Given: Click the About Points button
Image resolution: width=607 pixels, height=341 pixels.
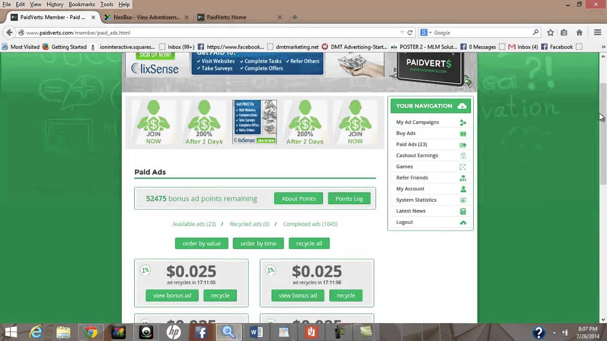Looking at the screenshot, I should tap(298, 198).
